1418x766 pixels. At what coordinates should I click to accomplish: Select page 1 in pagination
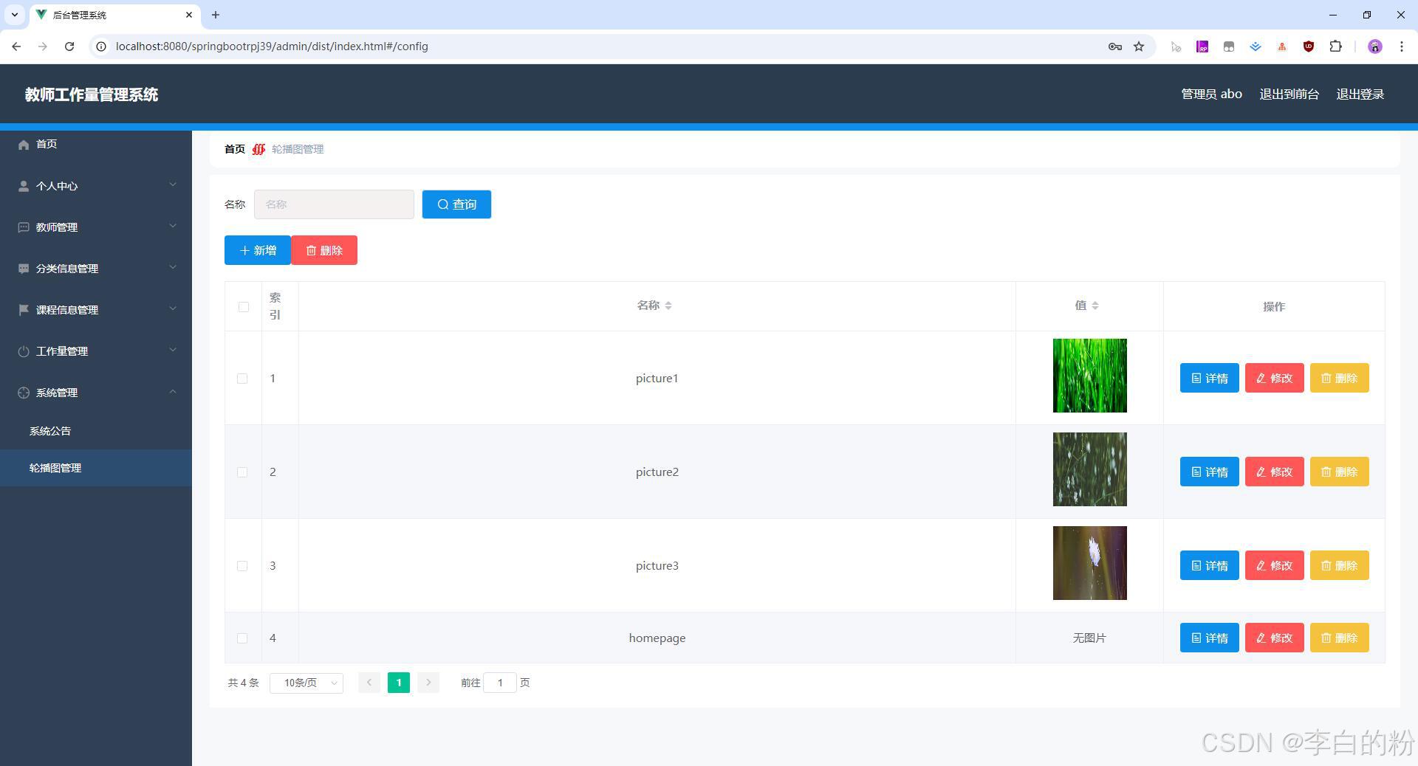click(x=399, y=683)
